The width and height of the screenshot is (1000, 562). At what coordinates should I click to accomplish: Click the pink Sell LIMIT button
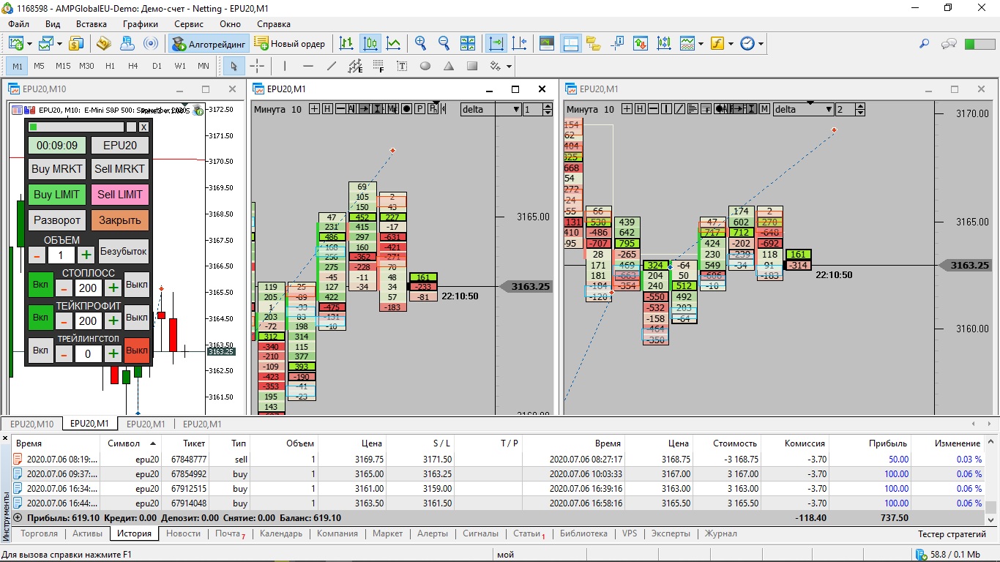[x=120, y=195]
